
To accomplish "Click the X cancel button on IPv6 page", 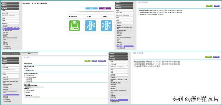I will point(94,61).
